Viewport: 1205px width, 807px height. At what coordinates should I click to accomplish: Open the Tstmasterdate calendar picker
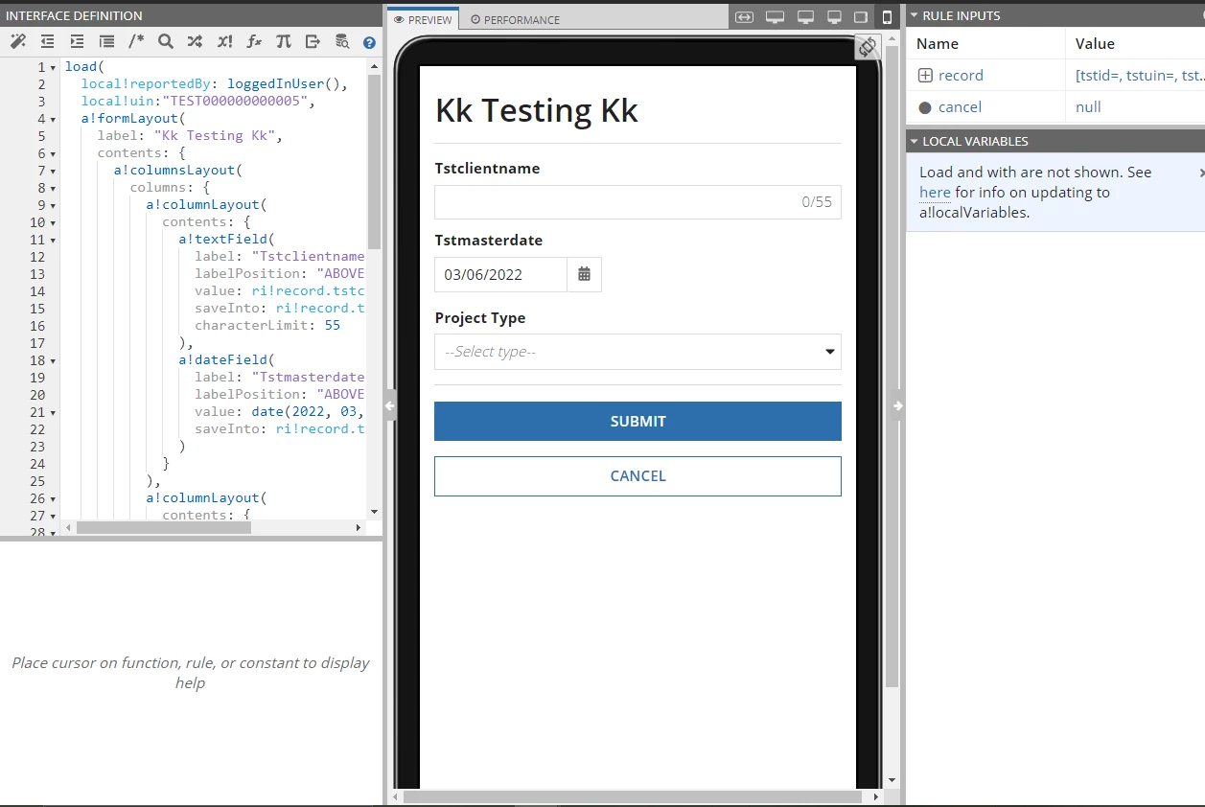coord(584,274)
